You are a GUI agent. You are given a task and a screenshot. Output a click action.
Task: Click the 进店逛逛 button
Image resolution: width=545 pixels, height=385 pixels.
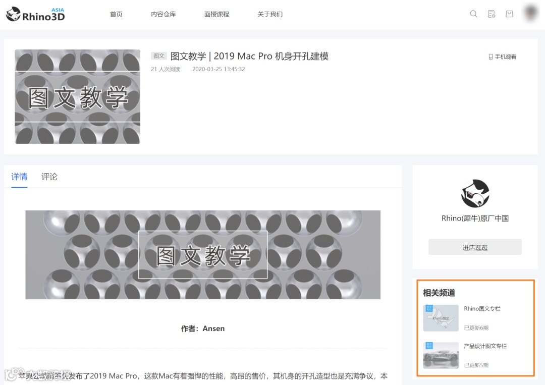click(x=475, y=247)
